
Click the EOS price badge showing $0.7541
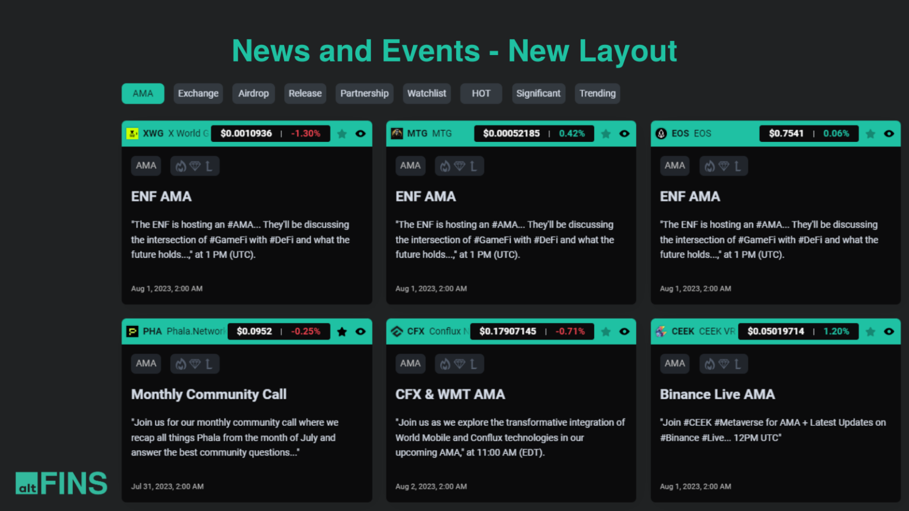point(785,133)
